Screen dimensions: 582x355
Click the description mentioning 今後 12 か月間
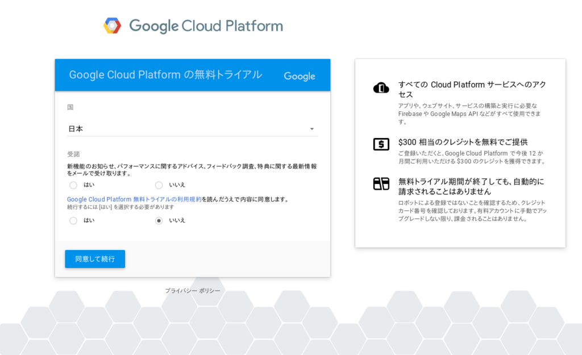[x=472, y=157]
